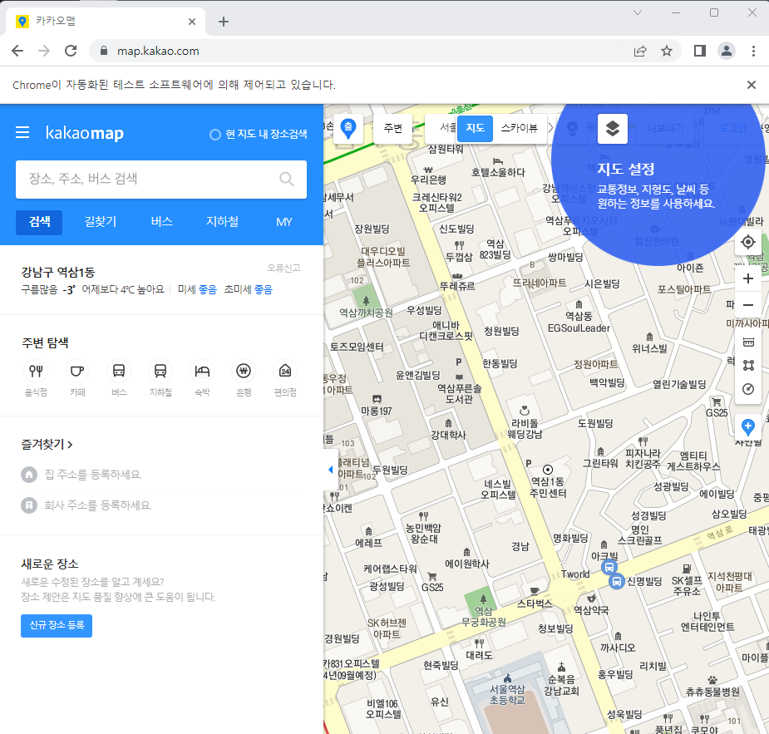
Task: Open the kakaomap hamburger menu
Action: [22, 132]
